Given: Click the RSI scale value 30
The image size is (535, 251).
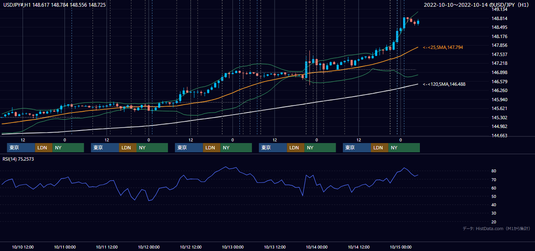Looking at the screenshot, I should point(494,213).
